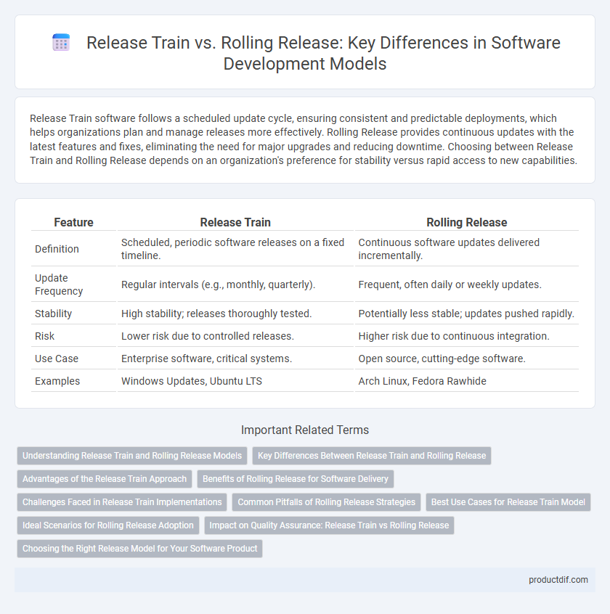Select 'Advantages of the Release Train Approach' tag
This screenshot has width=610, height=614.
(105, 479)
